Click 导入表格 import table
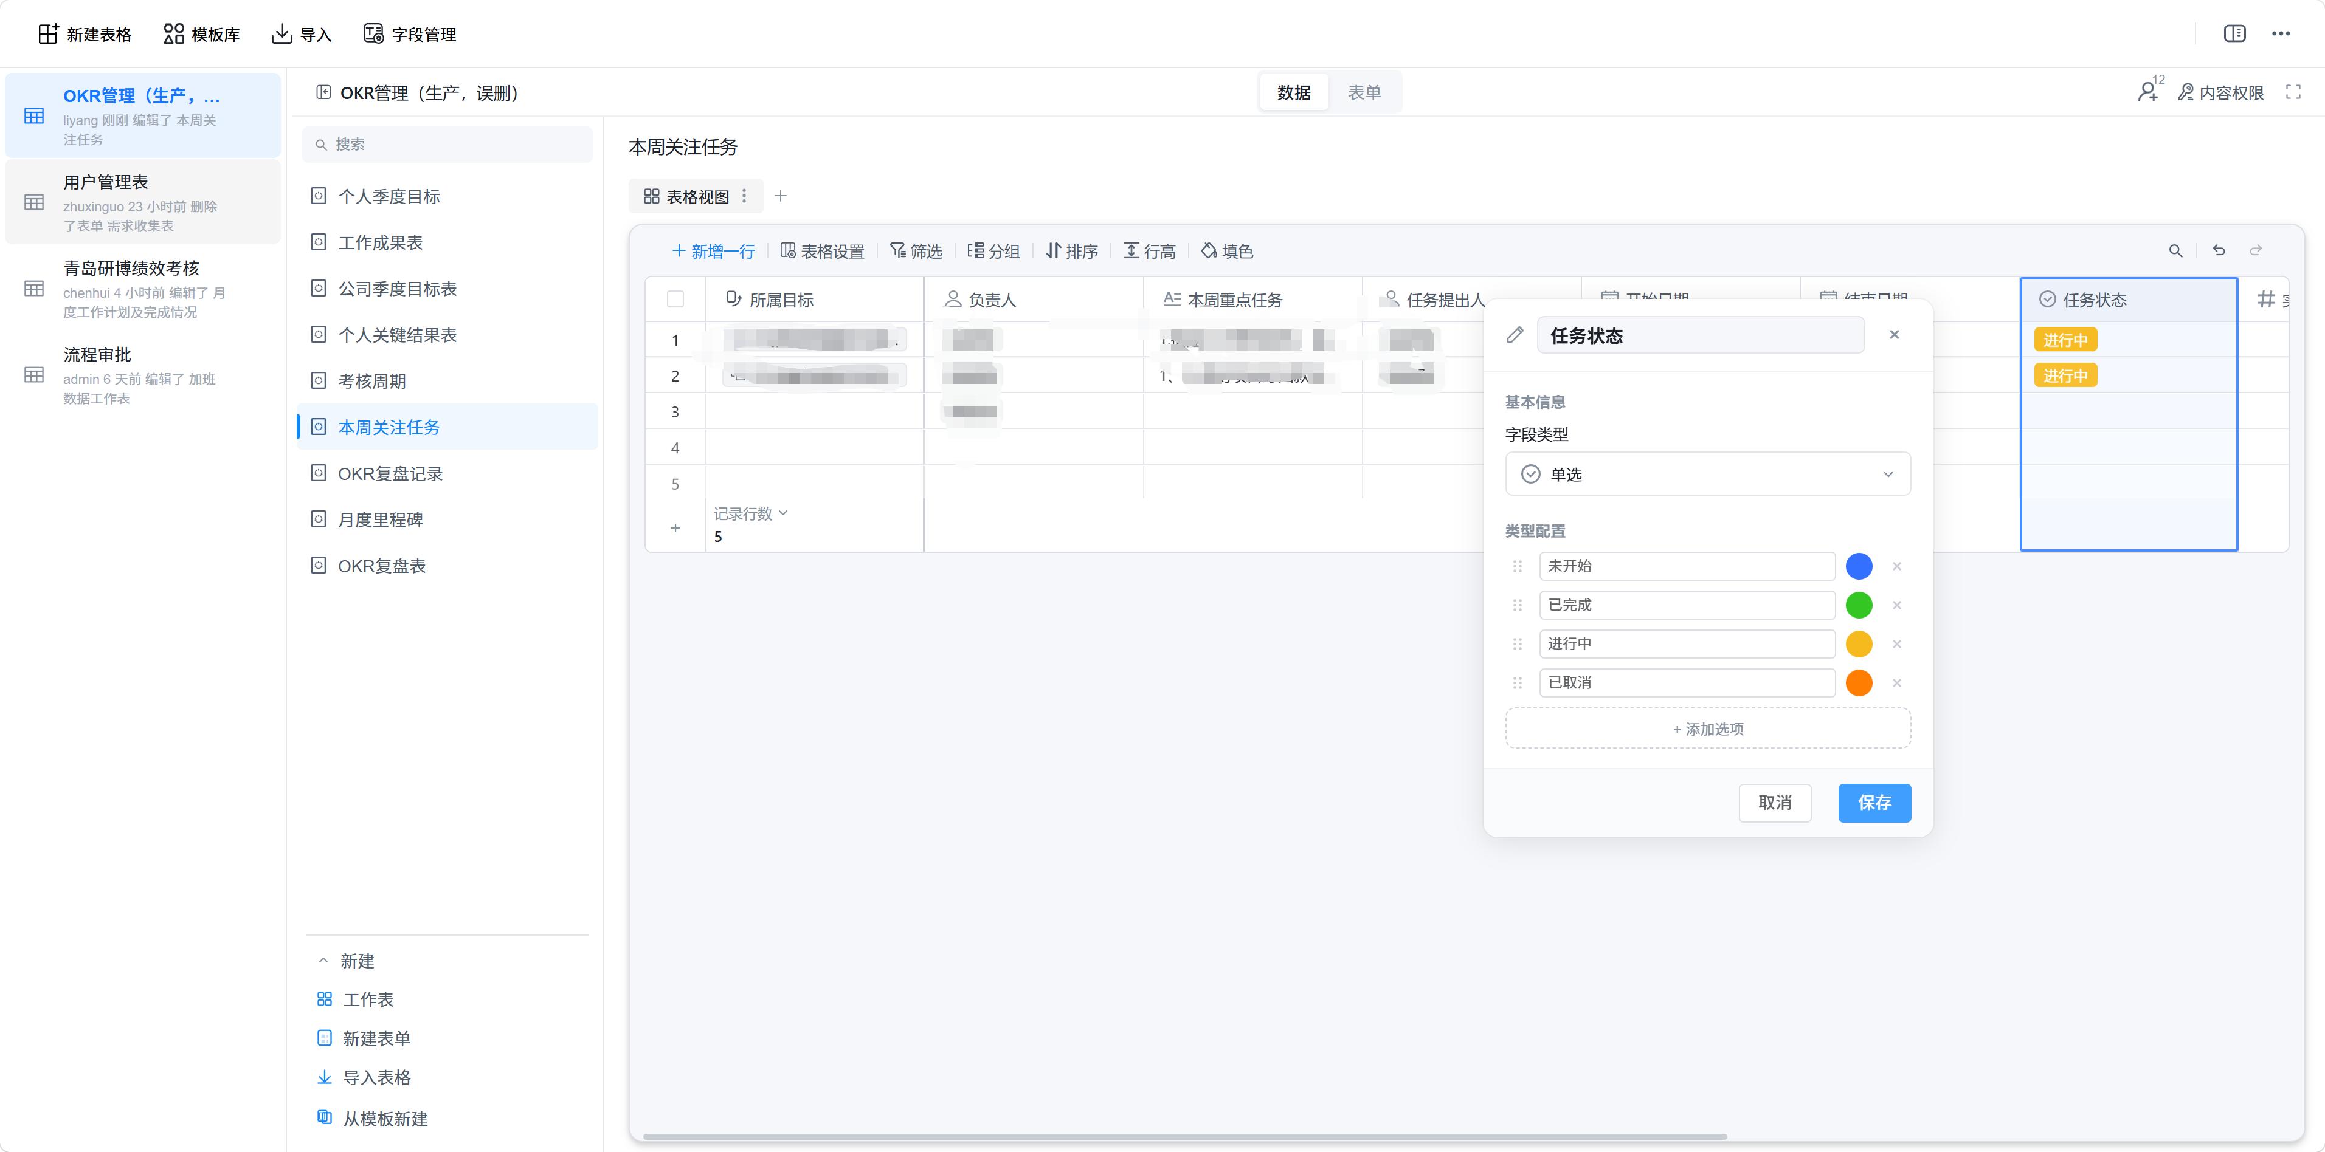The height and width of the screenshot is (1152, 2325). pyautogui.click(x=364, y=1077)
